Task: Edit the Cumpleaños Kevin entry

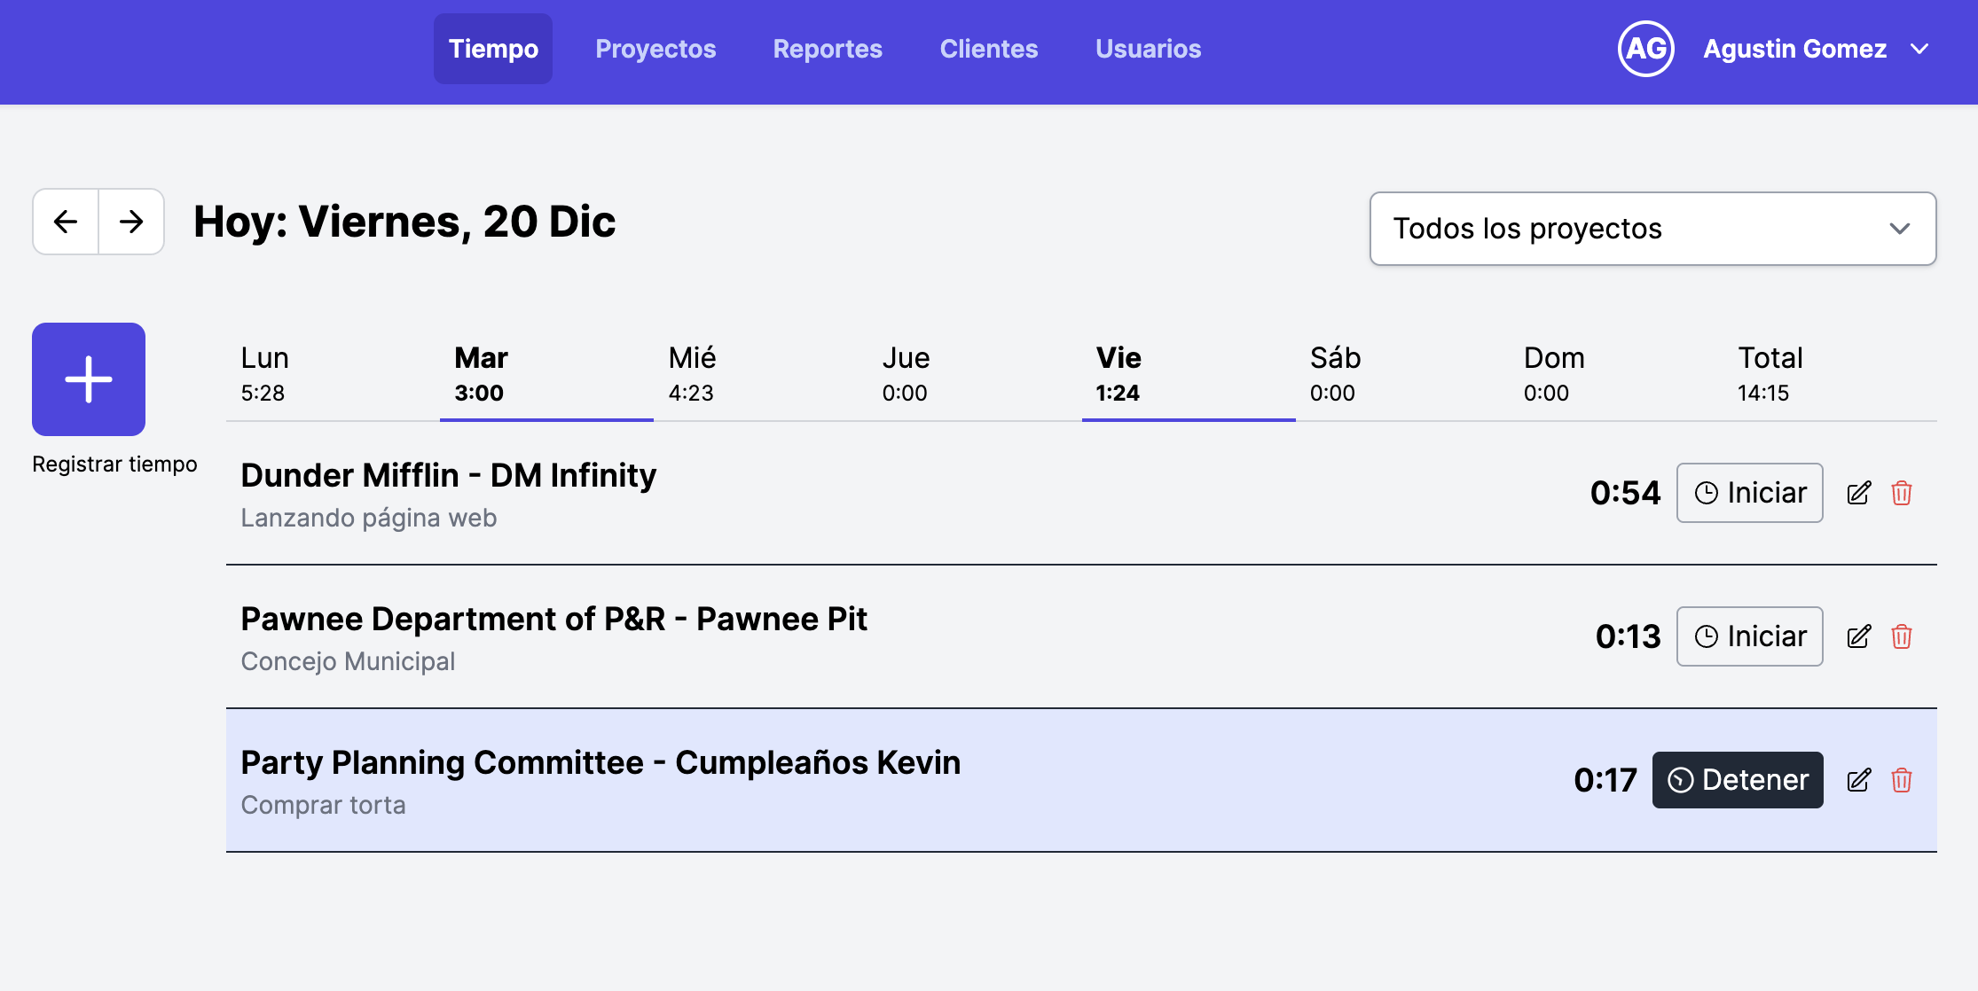Action: click(x=1859, y=781)
